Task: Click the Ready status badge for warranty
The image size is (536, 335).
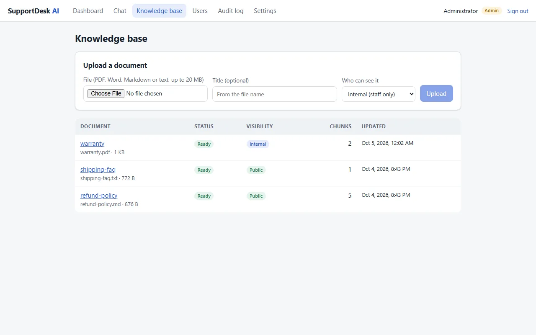Action: click(x=204, y=144)
